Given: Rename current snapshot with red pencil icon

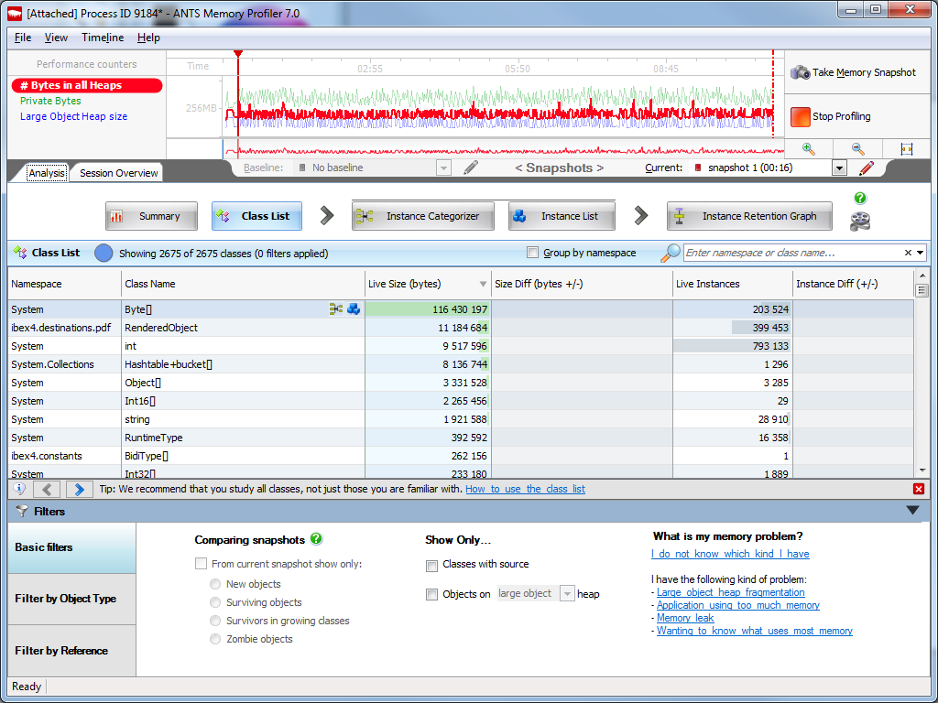Looking at the screenshot, I should [866, 168].
